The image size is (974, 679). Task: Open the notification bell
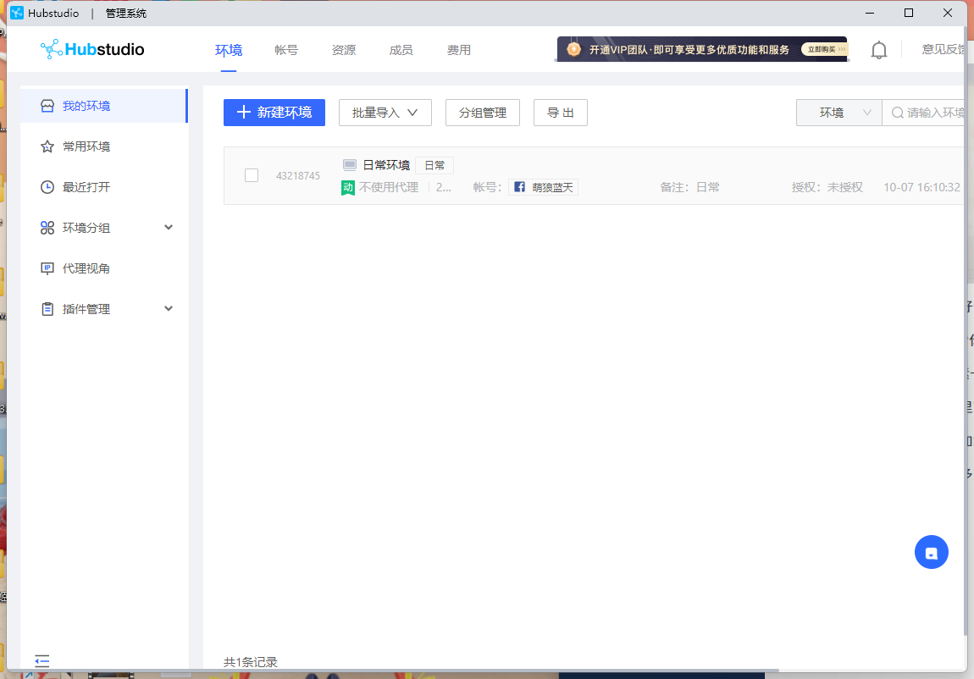(x=879, y=49)
